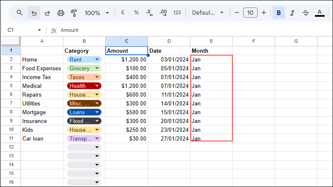Select column B header

click(x=84, y=41)
